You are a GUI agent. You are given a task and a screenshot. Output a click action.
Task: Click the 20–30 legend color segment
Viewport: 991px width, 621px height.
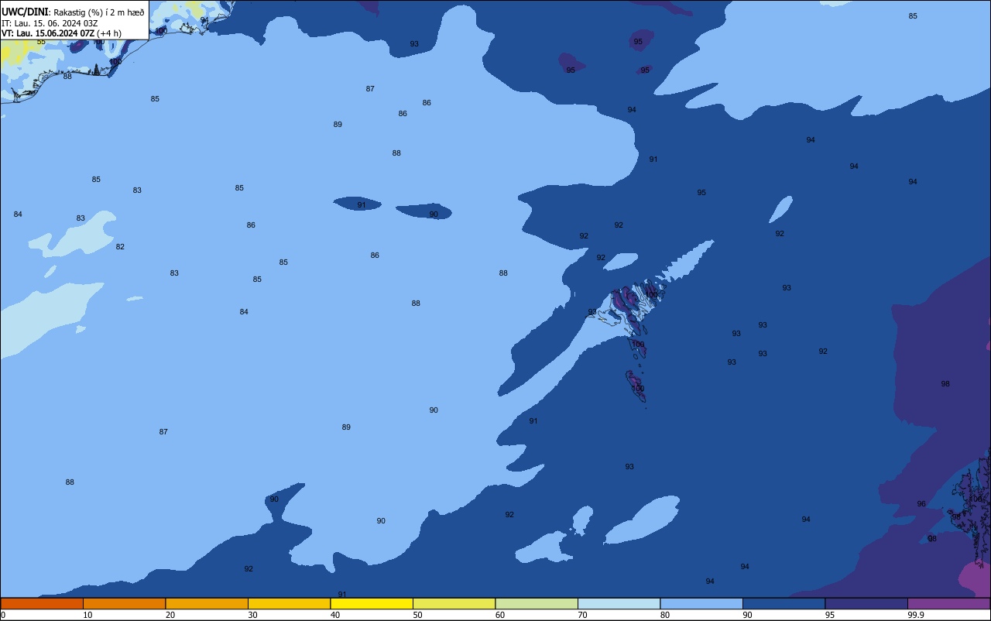(207, 603)
